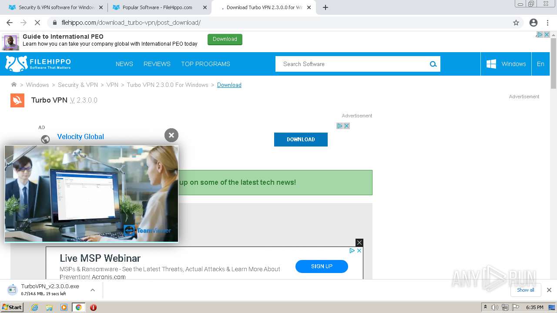Open the Chrome profile icon

[x=534, y=23]
